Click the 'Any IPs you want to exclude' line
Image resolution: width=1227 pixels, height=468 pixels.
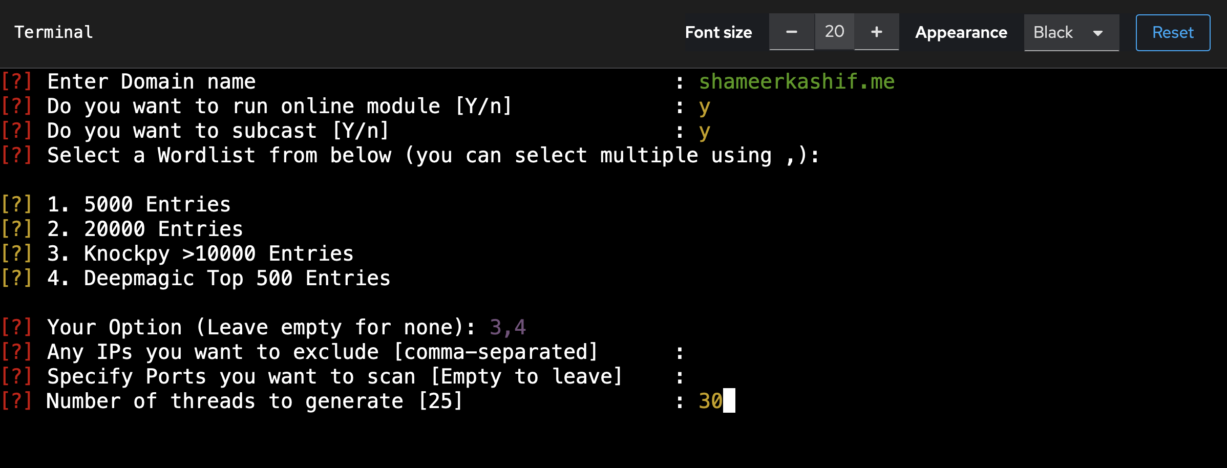[323, 352]
